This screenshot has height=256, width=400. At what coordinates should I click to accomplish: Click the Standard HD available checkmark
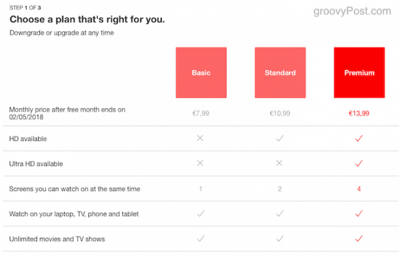[x=280, y=139]
